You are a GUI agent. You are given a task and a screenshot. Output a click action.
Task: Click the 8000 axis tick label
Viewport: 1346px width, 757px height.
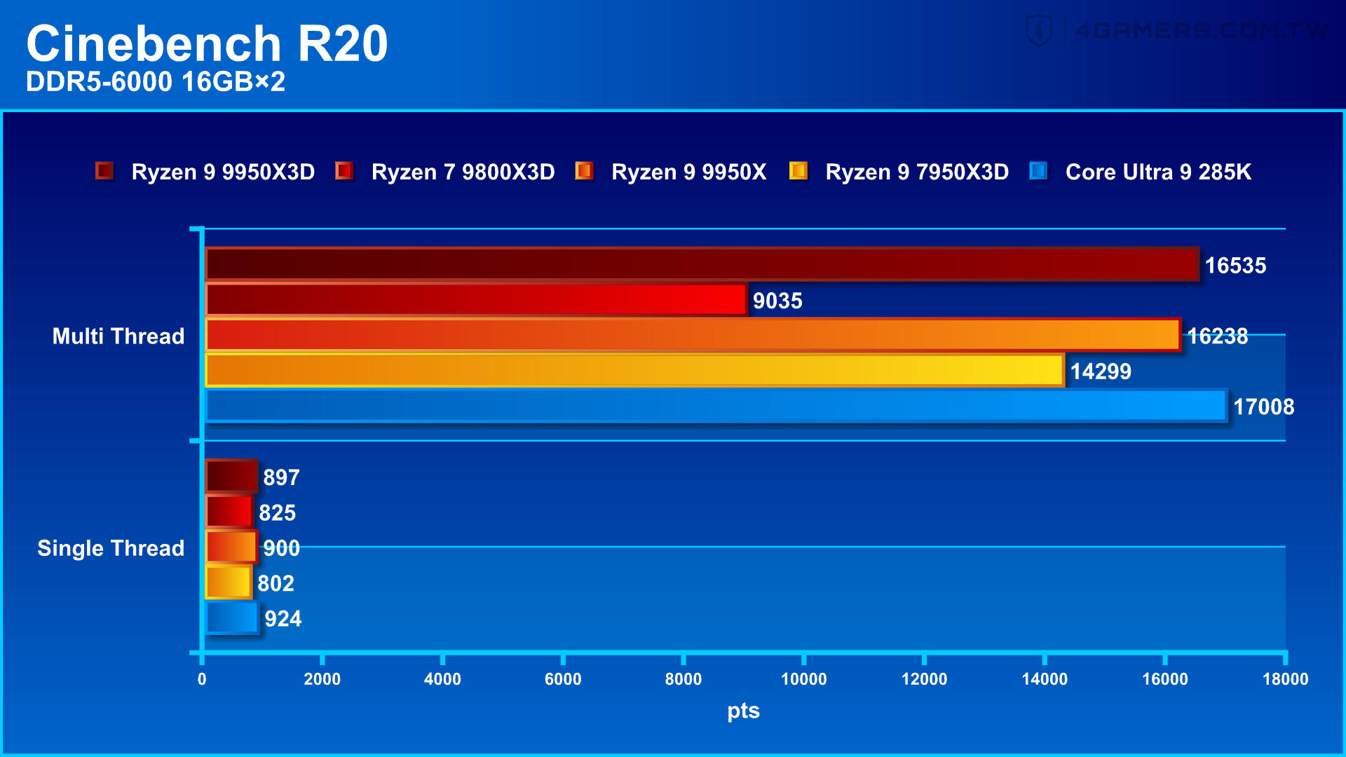(684, 678)
